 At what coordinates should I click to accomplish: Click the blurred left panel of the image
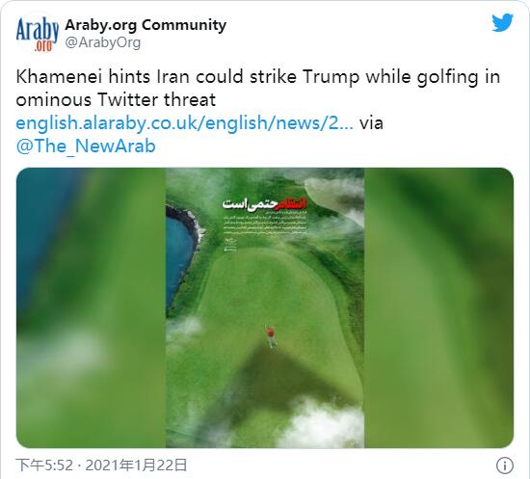coord(91,307)
